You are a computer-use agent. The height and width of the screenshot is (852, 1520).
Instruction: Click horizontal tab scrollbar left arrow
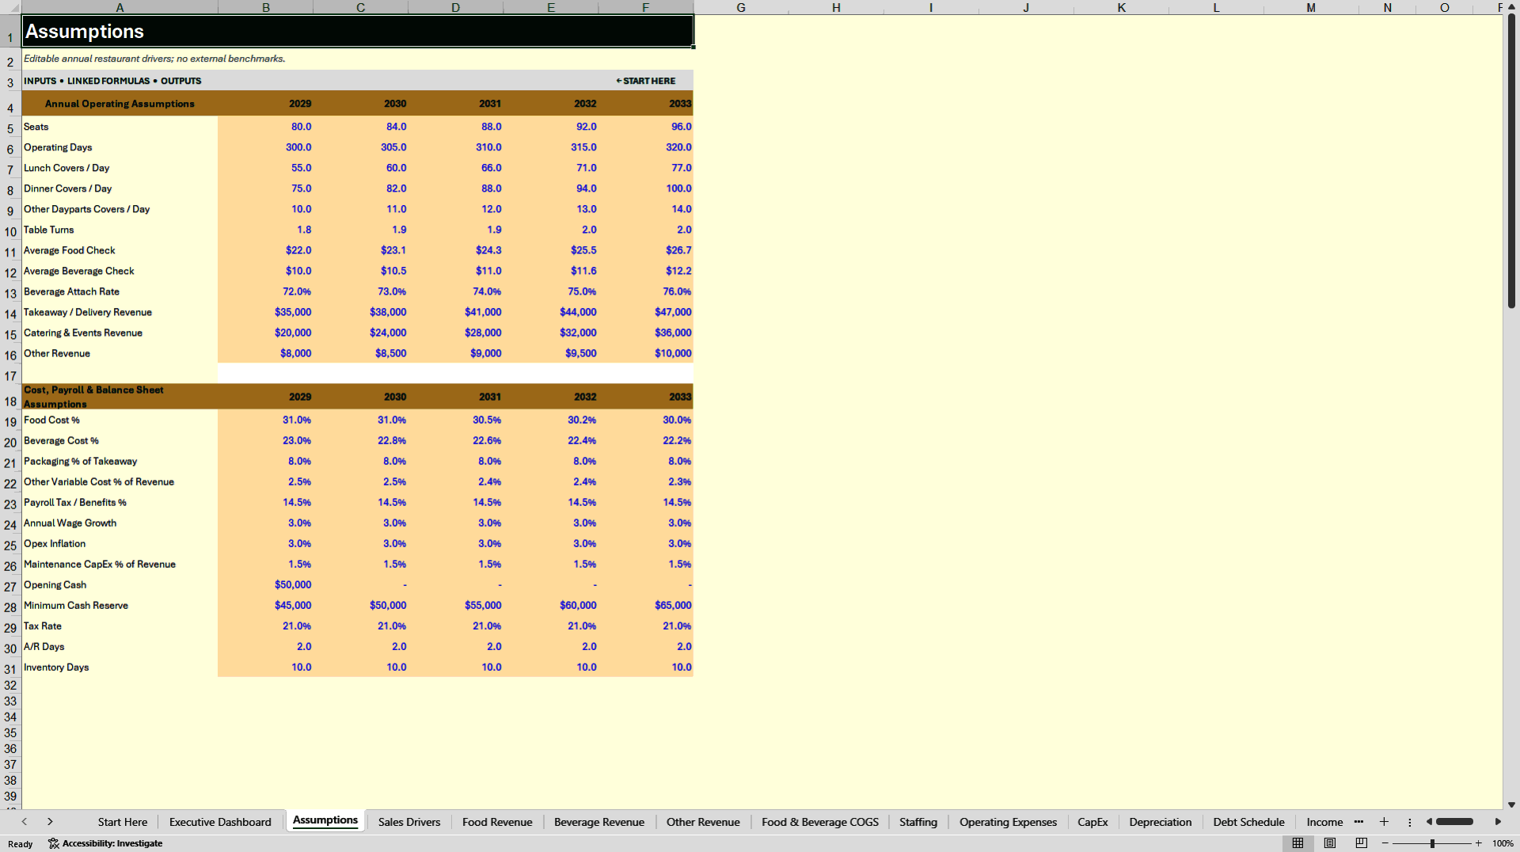click(x=1429, y=822)
